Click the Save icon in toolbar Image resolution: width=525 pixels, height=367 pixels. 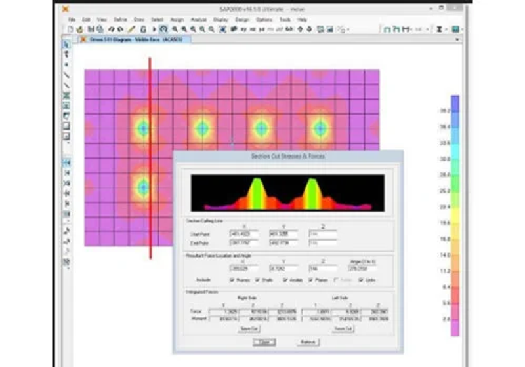[x=91, y=29]
